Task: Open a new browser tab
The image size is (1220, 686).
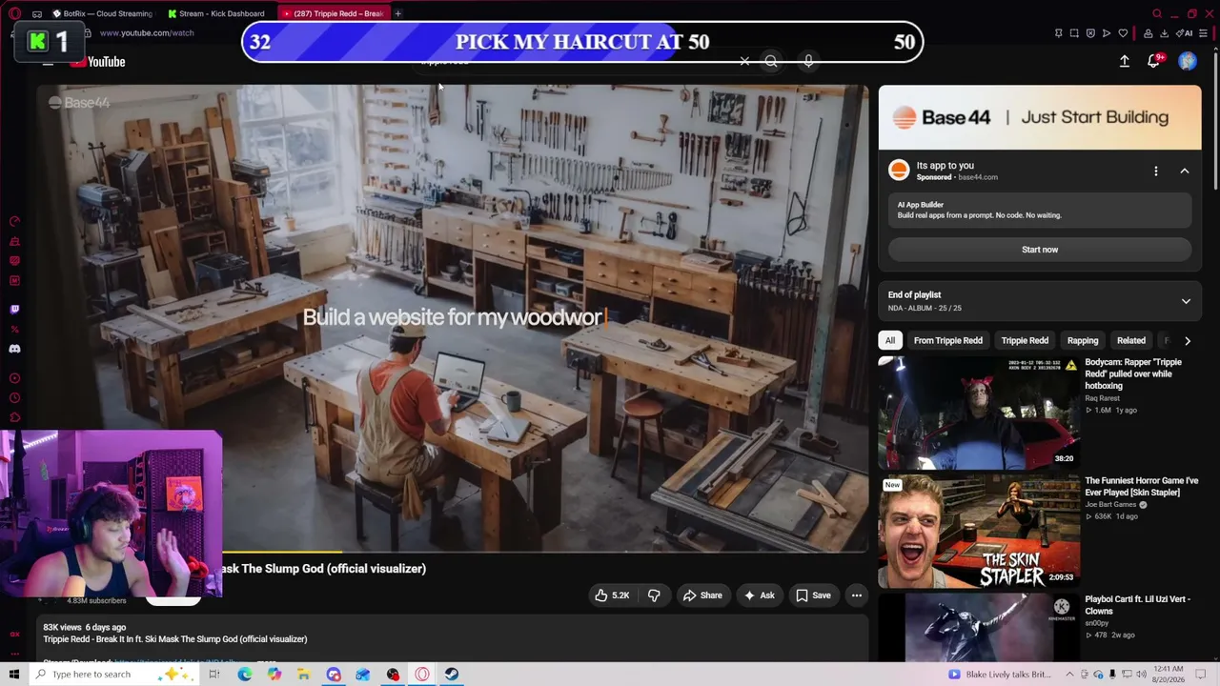Action: click(397, 13)
